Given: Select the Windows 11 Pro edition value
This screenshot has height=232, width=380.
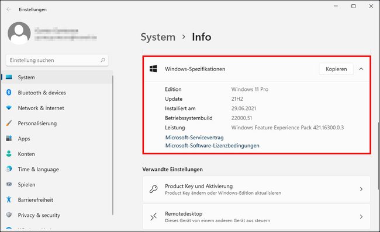Looking at the screenshot, I should pos(250,89).
